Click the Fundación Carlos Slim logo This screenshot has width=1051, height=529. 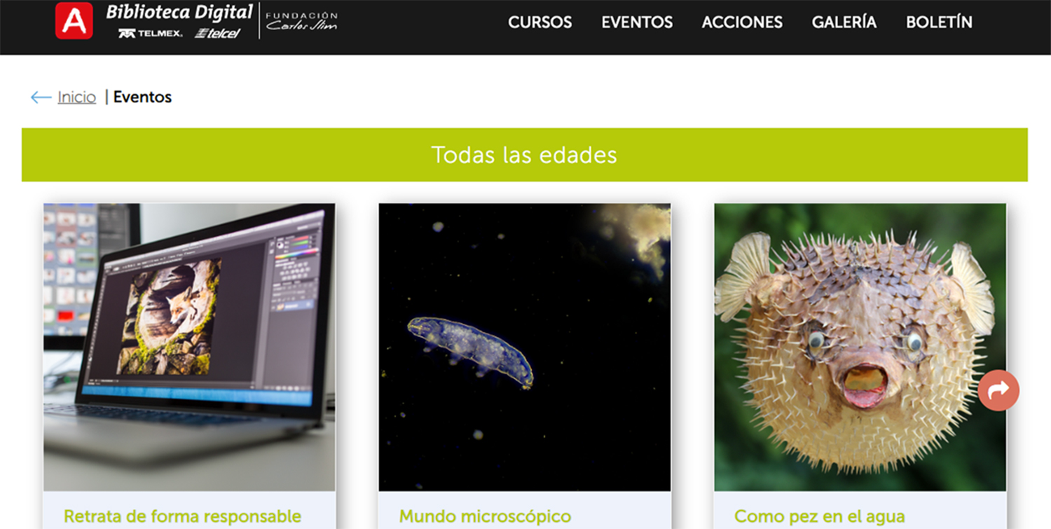click(301, 21)
